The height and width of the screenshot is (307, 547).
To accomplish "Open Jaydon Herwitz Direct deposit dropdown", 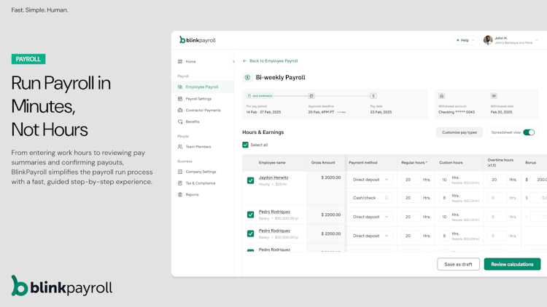I will point(371,180).
